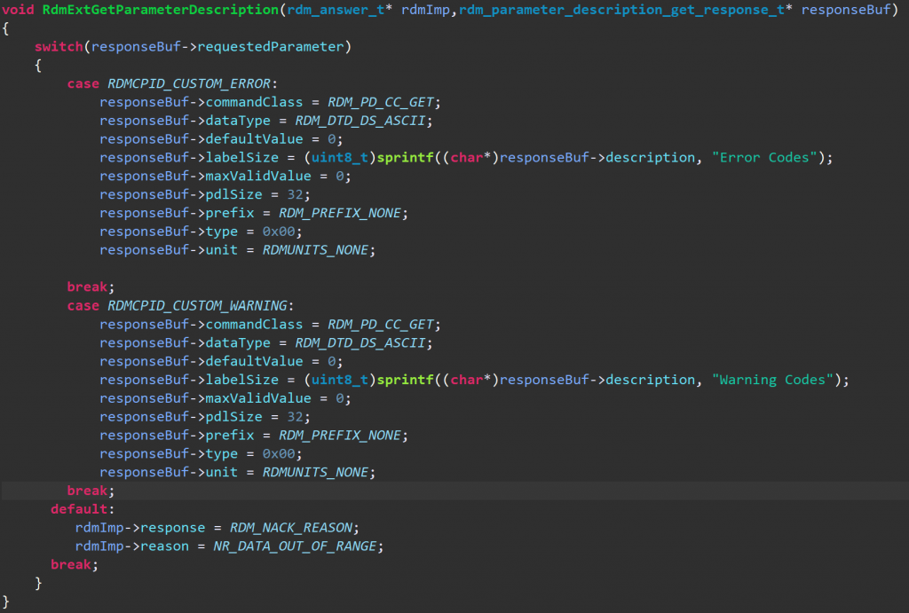Click maxValidValue under the CUSTOM_ERROR case
The height and width of the screenshot is (613, 909).
258,177
